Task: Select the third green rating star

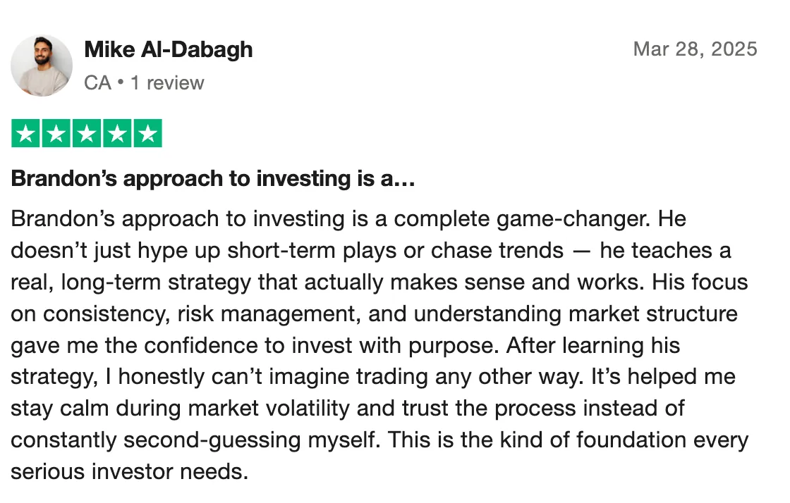Action: 87,133
